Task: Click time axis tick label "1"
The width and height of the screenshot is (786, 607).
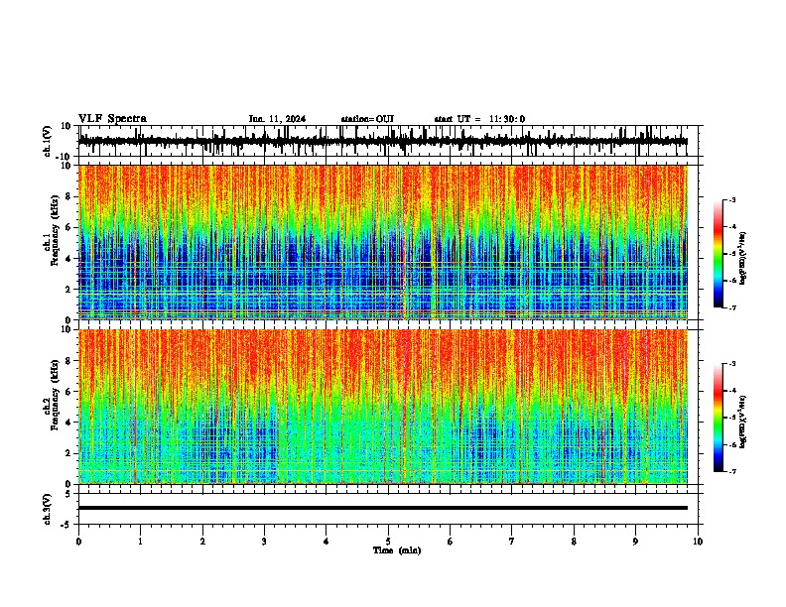Action: 140,542
